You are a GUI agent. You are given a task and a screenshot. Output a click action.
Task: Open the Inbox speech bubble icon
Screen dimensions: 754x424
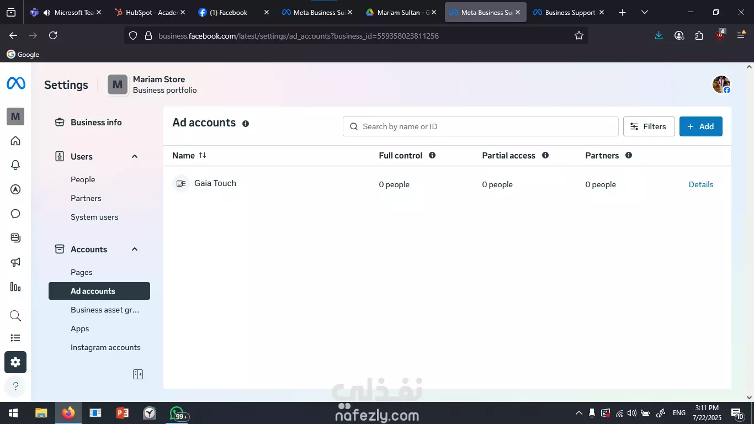pyautogui.click(x=15, y=214)
